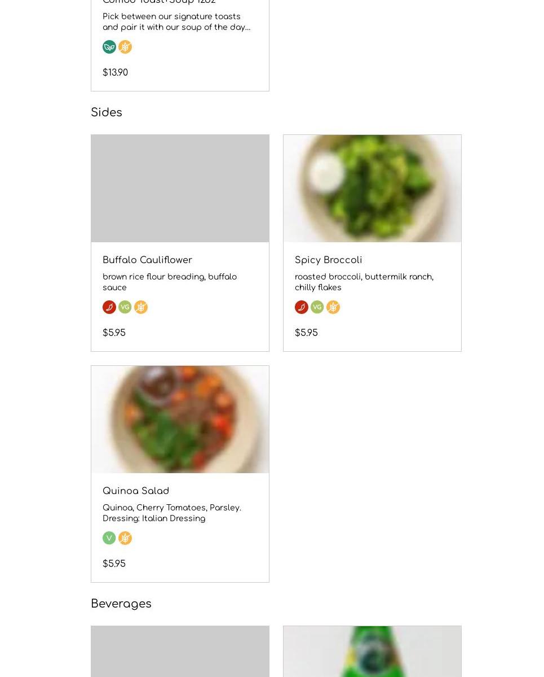Select the Sides section heading
The height and width of the screenshot is (677, 544).
tap(107, 113)
